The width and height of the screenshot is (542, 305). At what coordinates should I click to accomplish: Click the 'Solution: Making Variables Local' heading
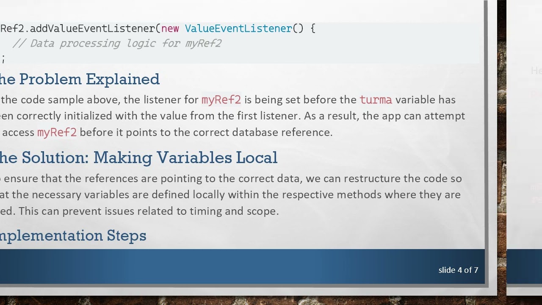click(149, 158)
